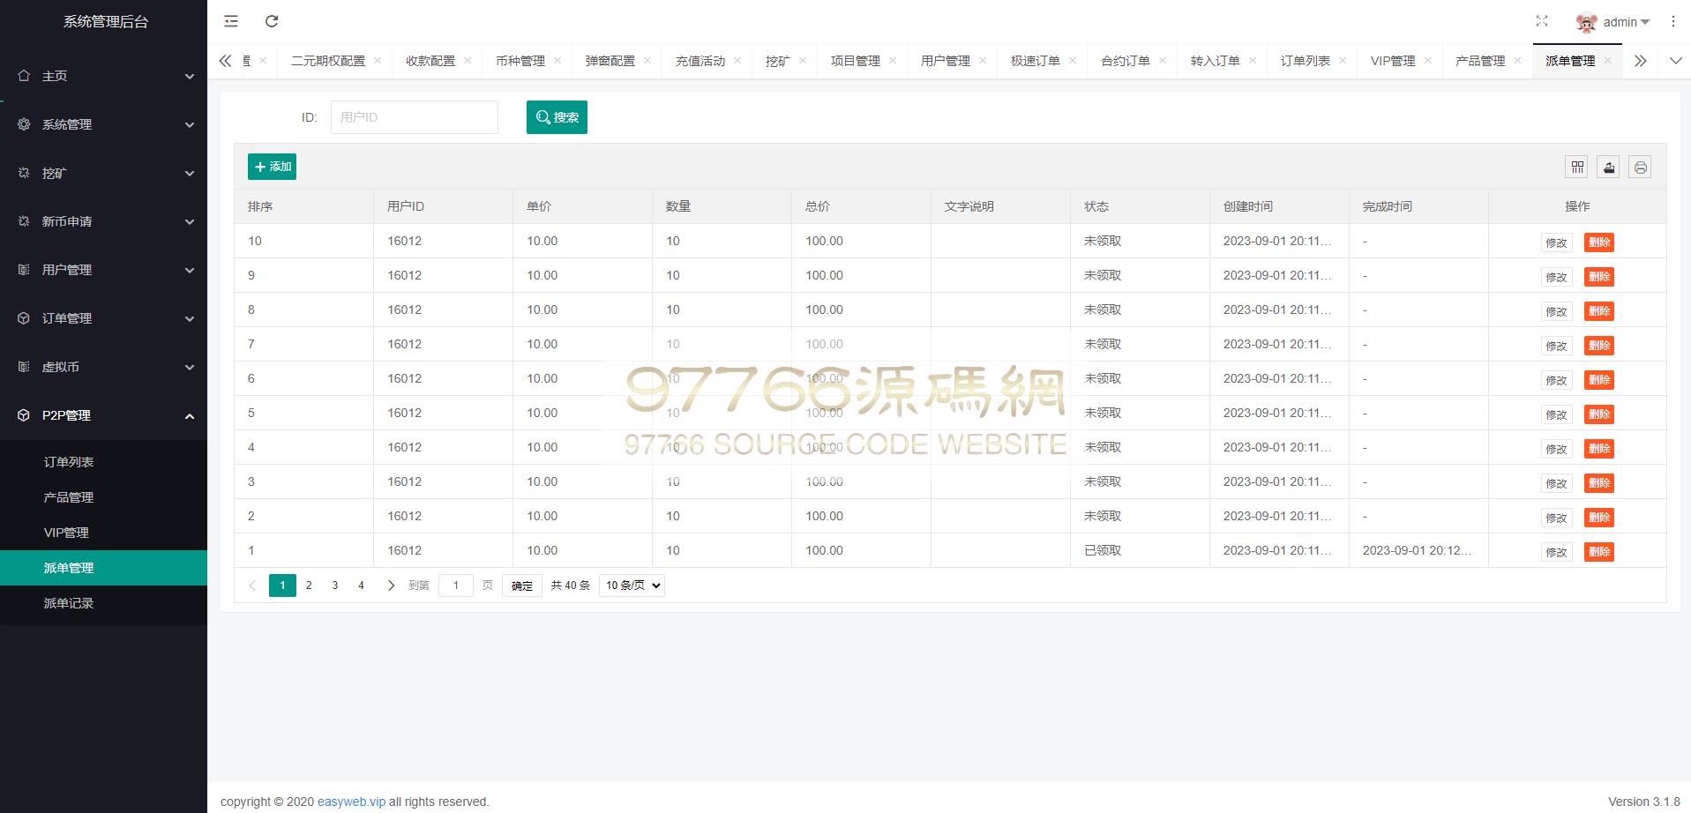Viewport: 1691px width, 813px height.
Task: Toggle fullscreen mode icon
Action: [x=1542, y=21]
